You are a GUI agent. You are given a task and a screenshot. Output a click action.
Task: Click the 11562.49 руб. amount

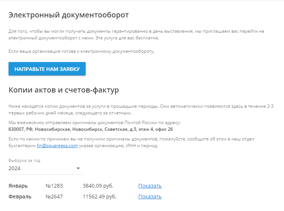(99, 197)
